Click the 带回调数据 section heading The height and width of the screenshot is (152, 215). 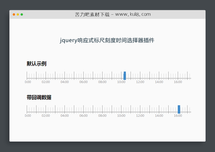coord(39,97)
